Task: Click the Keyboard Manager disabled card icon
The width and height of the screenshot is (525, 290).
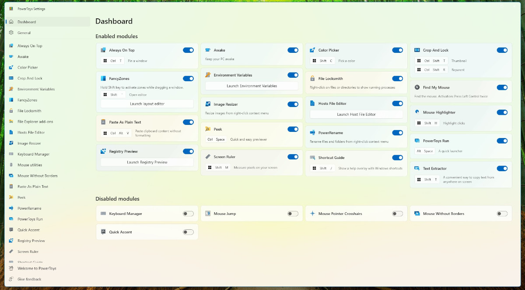Action: [103, 214]
